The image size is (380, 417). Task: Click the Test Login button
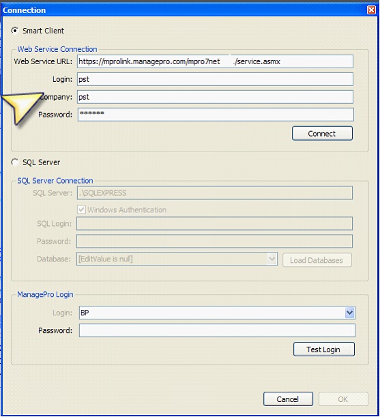(x=323, y=349)
